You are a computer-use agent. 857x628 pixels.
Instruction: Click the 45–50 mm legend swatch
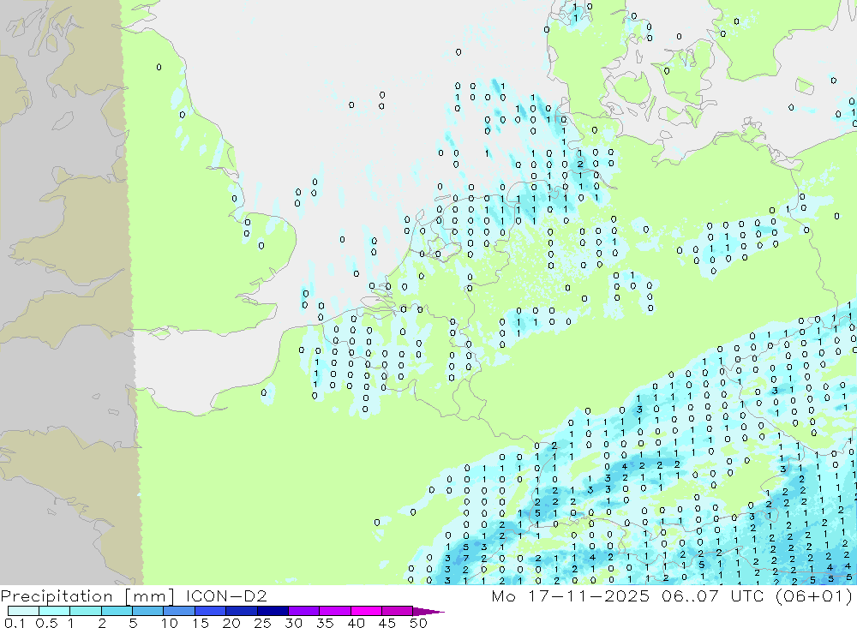398,611
